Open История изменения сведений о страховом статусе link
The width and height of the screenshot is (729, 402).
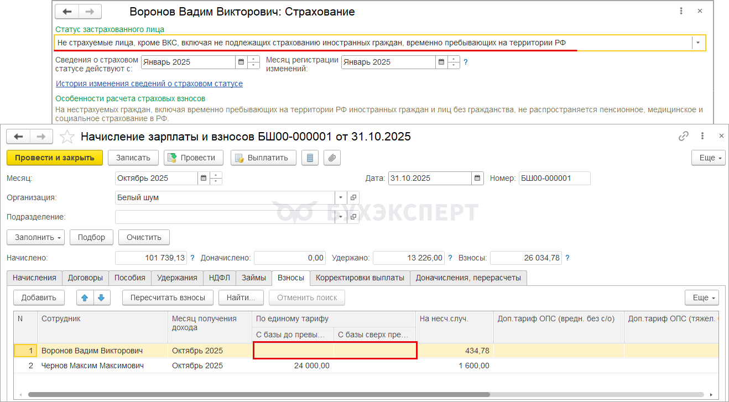pos(149,83)
